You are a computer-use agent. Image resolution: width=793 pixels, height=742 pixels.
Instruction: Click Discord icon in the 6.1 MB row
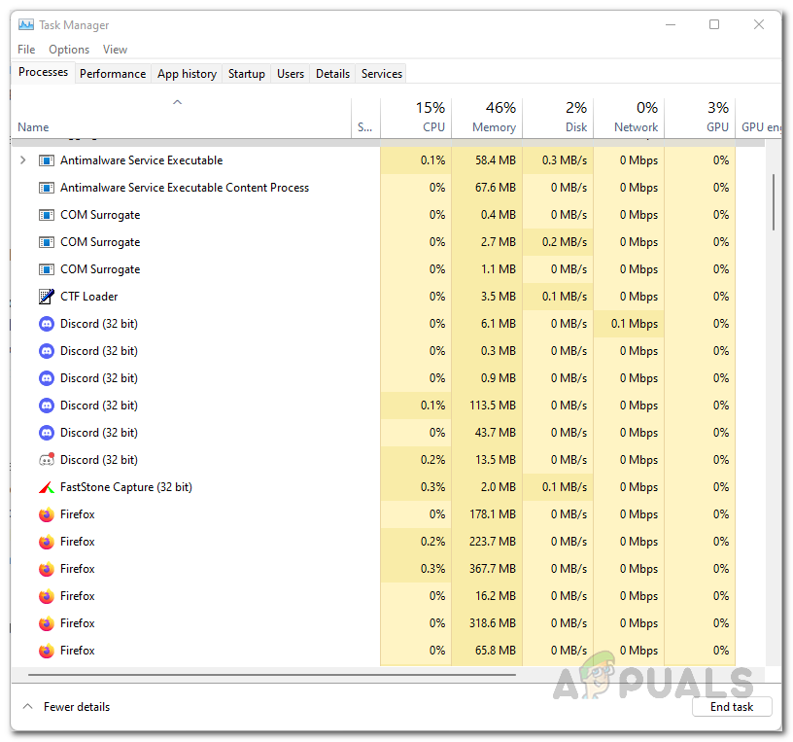pos(46,324)
